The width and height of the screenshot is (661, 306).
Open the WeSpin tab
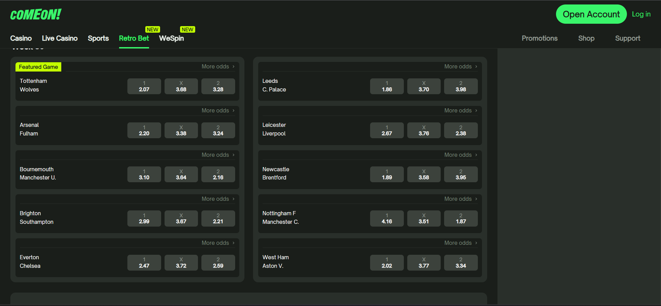point(171,38)
